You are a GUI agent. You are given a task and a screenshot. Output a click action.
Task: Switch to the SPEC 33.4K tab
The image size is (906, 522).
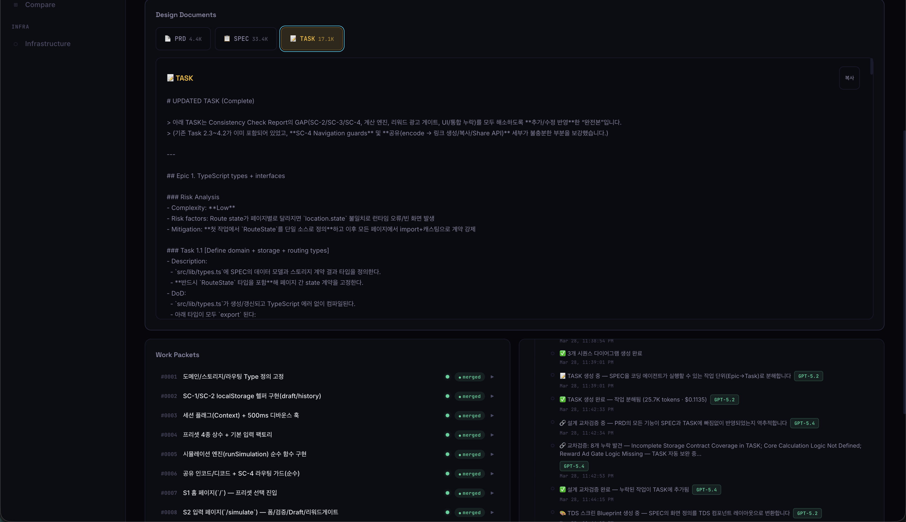[246, 39]
